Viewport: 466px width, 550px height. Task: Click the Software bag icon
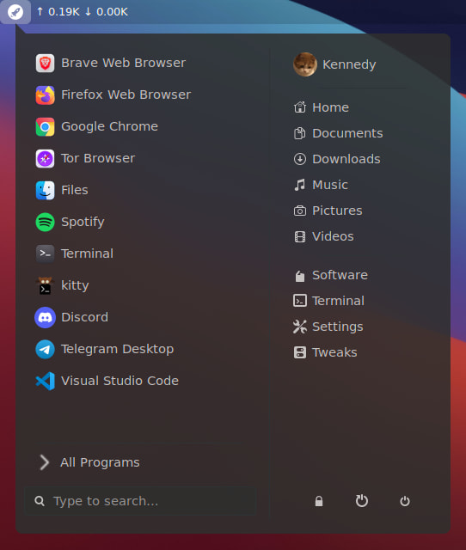click(x=300, y=276)
